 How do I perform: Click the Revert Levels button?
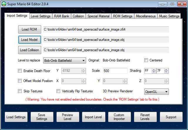(145, 117)
